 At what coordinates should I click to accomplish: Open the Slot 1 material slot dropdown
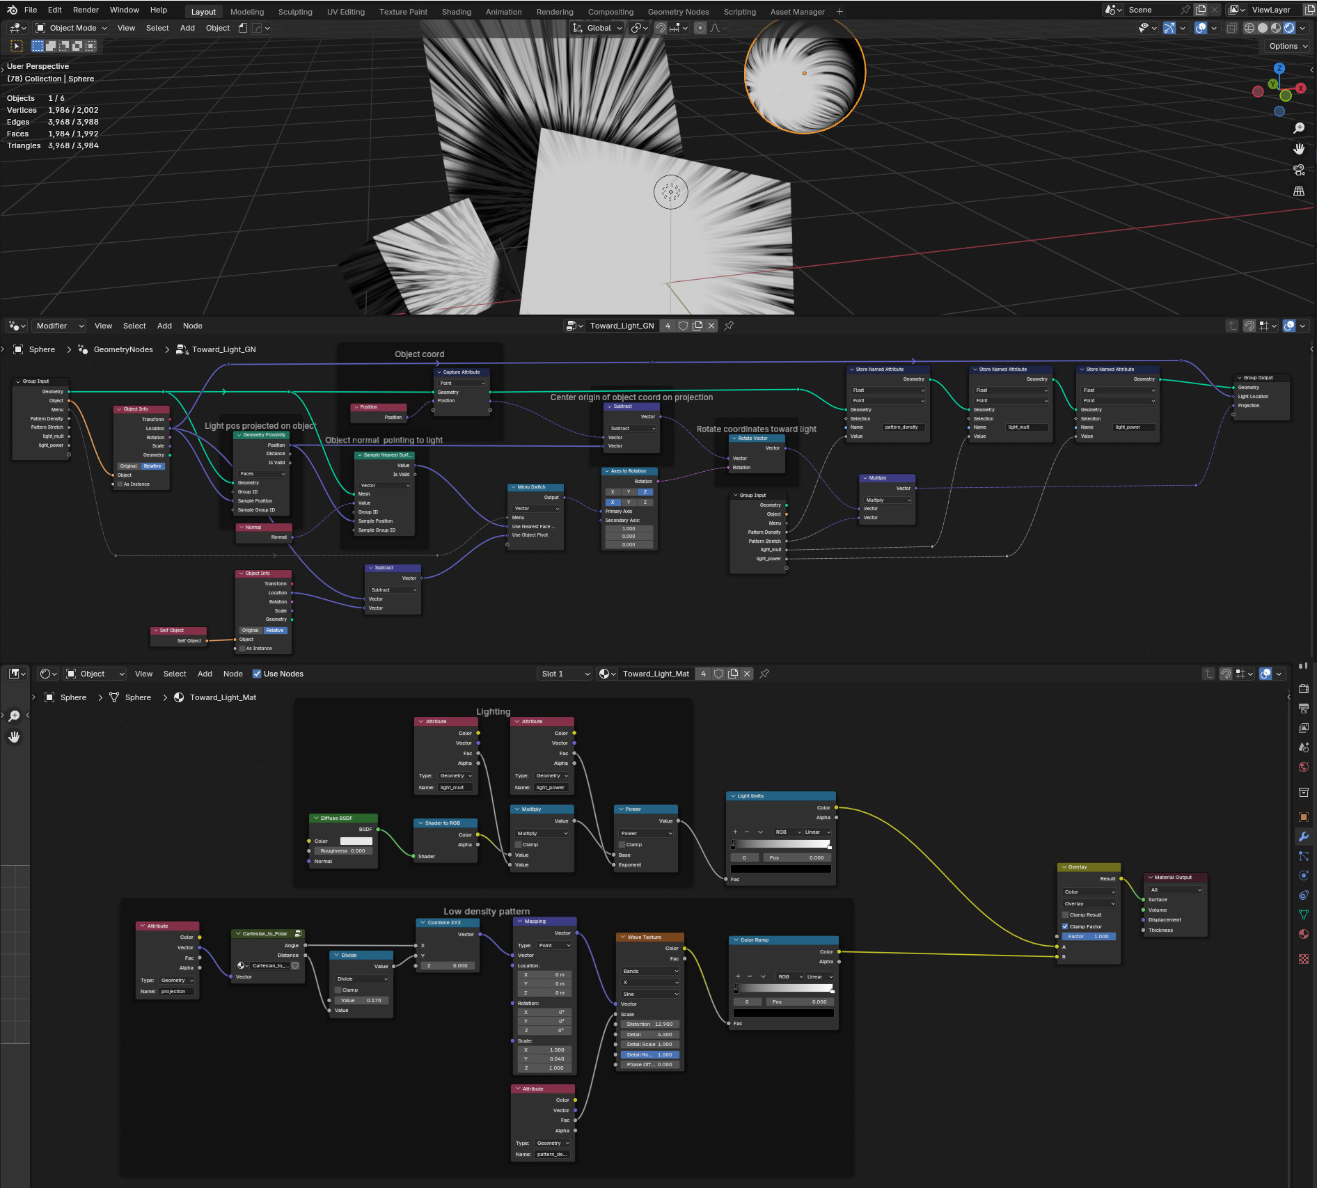[x=565, y=674]
